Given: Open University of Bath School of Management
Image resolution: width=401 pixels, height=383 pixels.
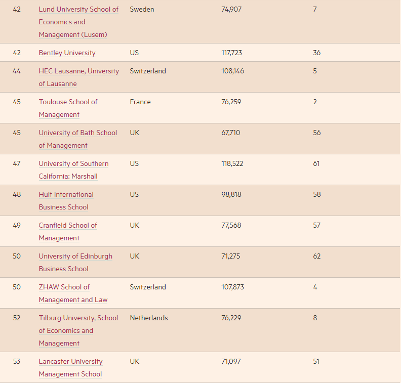Looking at the screenshot, I should coord(78,139).
